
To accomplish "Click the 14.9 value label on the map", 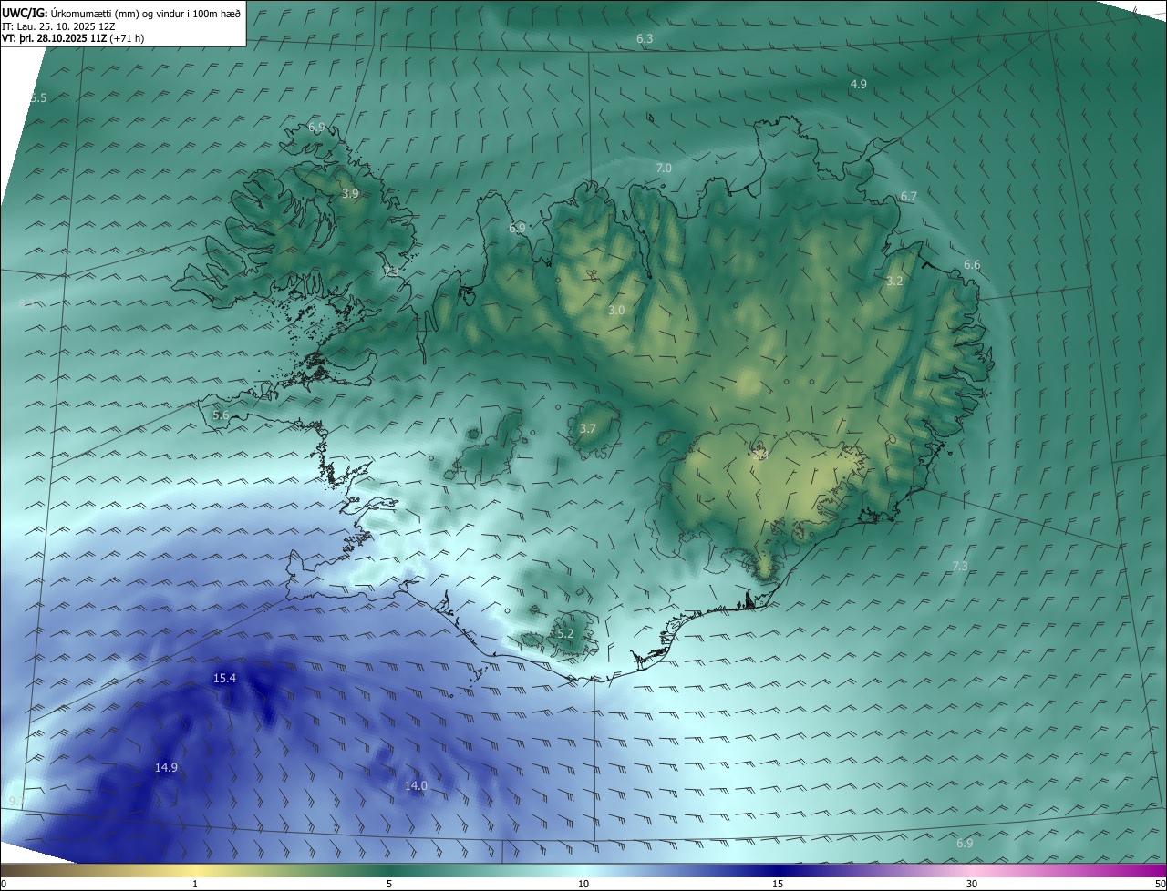I will (166, 768).
